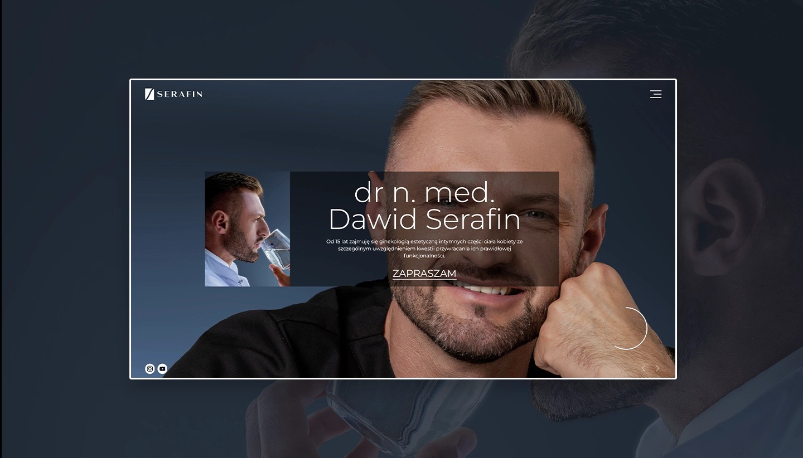Screen dimensions: 803x458
Task: Click the 'Od 15 lat zajmuję się' paragraph
Action: point(424,249)
